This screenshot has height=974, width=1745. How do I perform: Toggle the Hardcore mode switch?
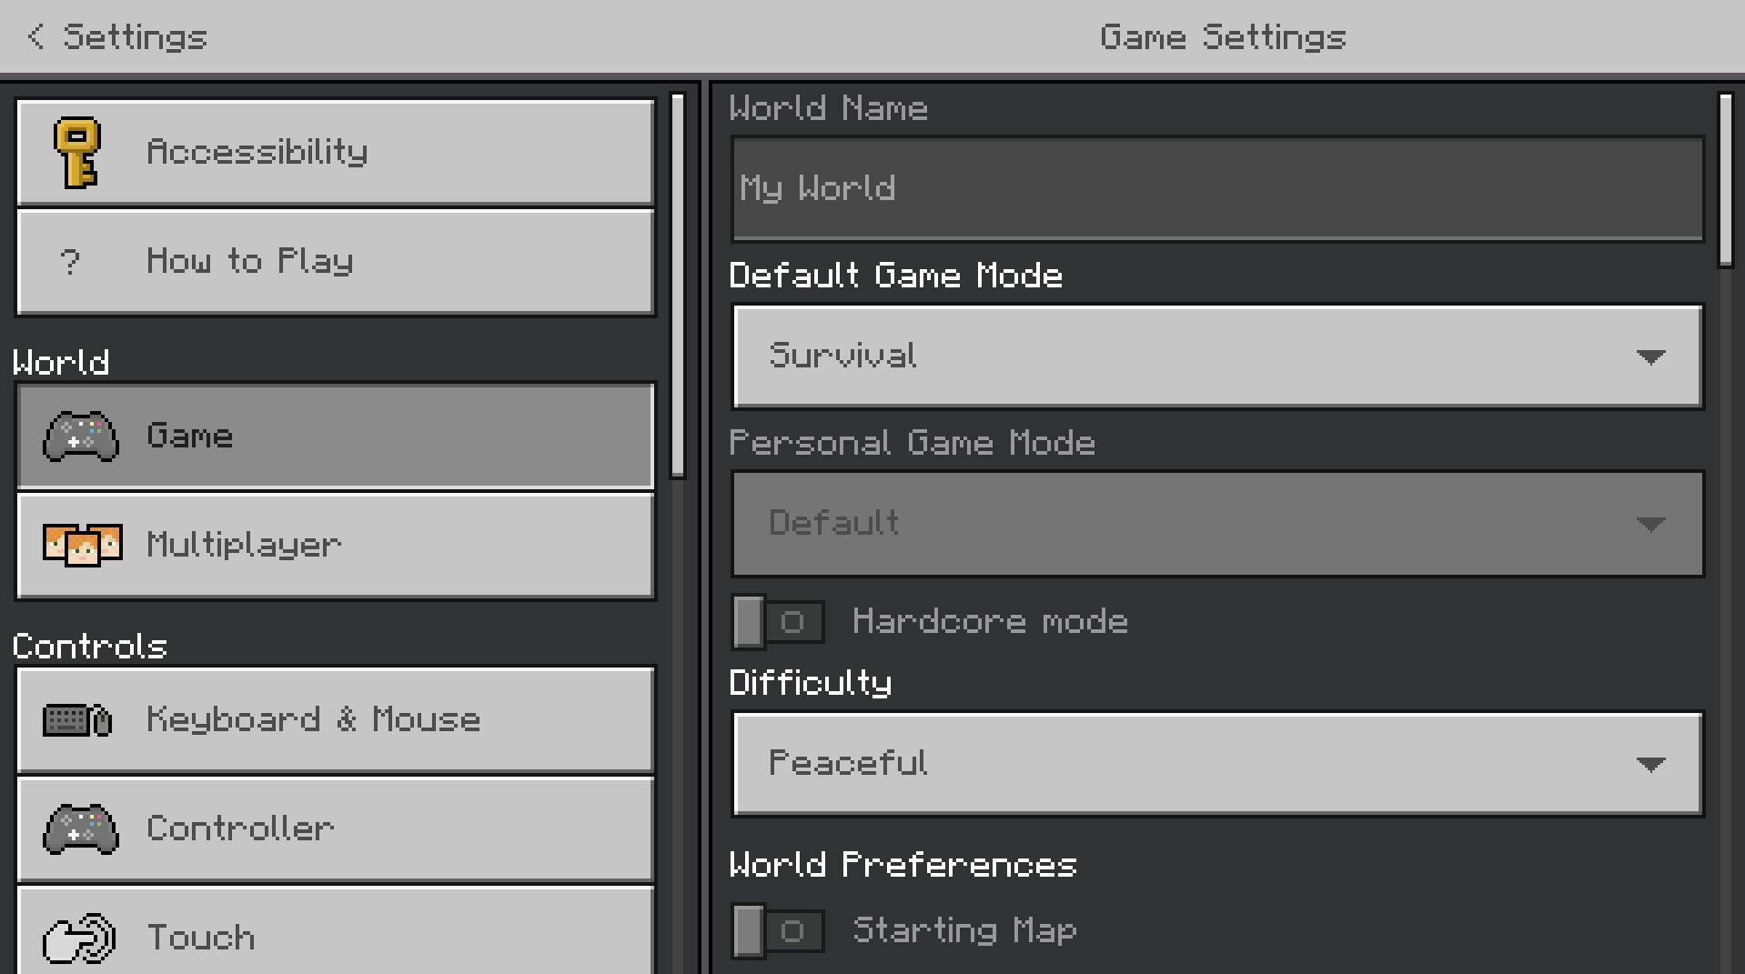[x=778, y=622]
